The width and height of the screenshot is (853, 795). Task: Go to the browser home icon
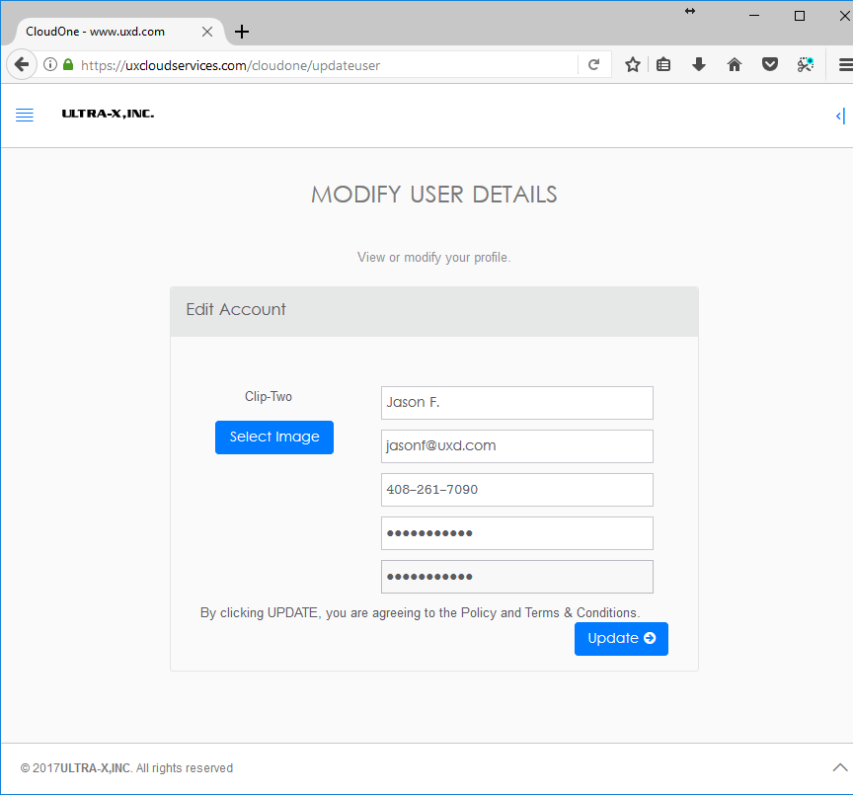(x=734, y=65)
